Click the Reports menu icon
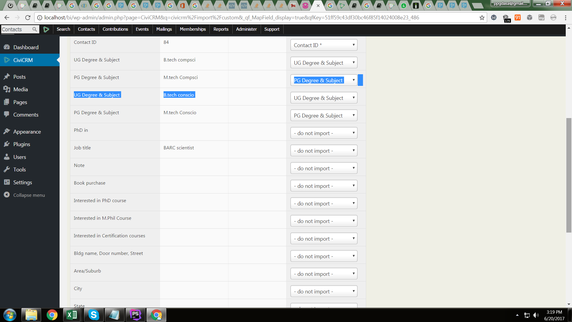 click(221, 29)
